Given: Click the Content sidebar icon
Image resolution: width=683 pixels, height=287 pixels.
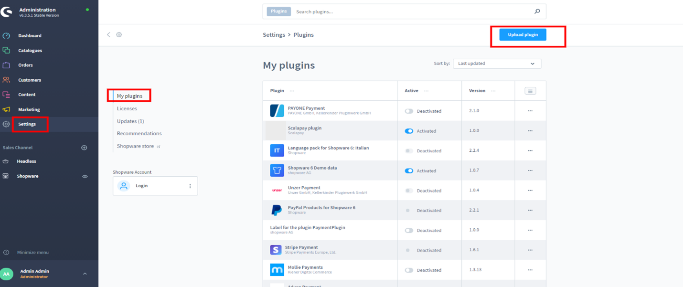Looking at the screenshot, I should (x=6, y=95).
